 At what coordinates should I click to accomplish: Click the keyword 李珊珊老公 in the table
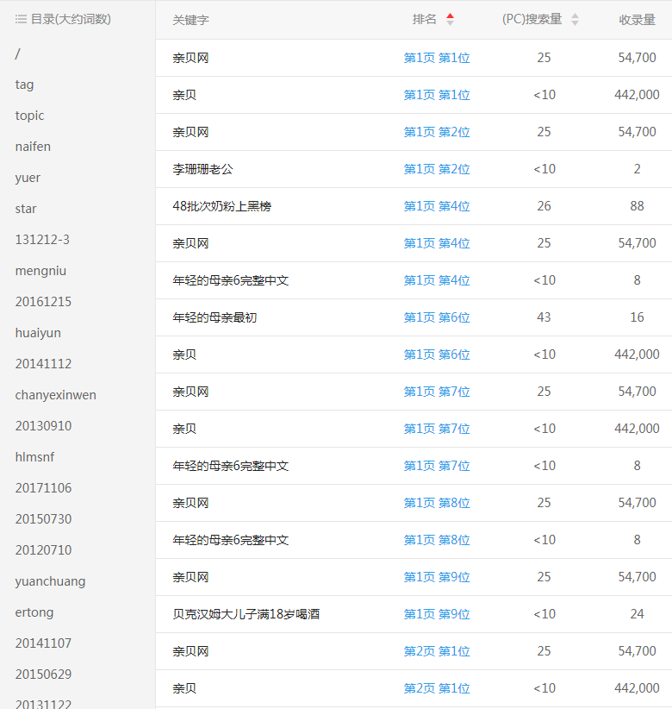202,169
